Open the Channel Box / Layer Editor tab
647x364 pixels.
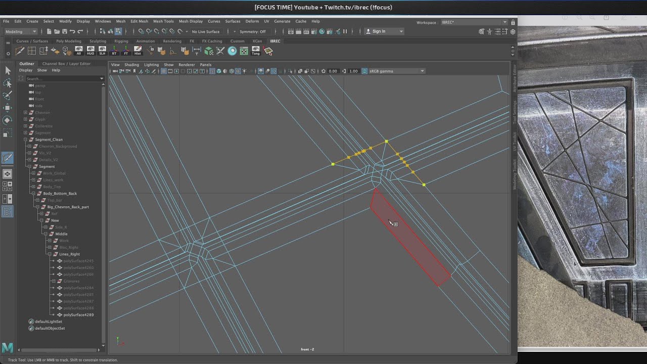pyautogui.click(x=66, y=64)
